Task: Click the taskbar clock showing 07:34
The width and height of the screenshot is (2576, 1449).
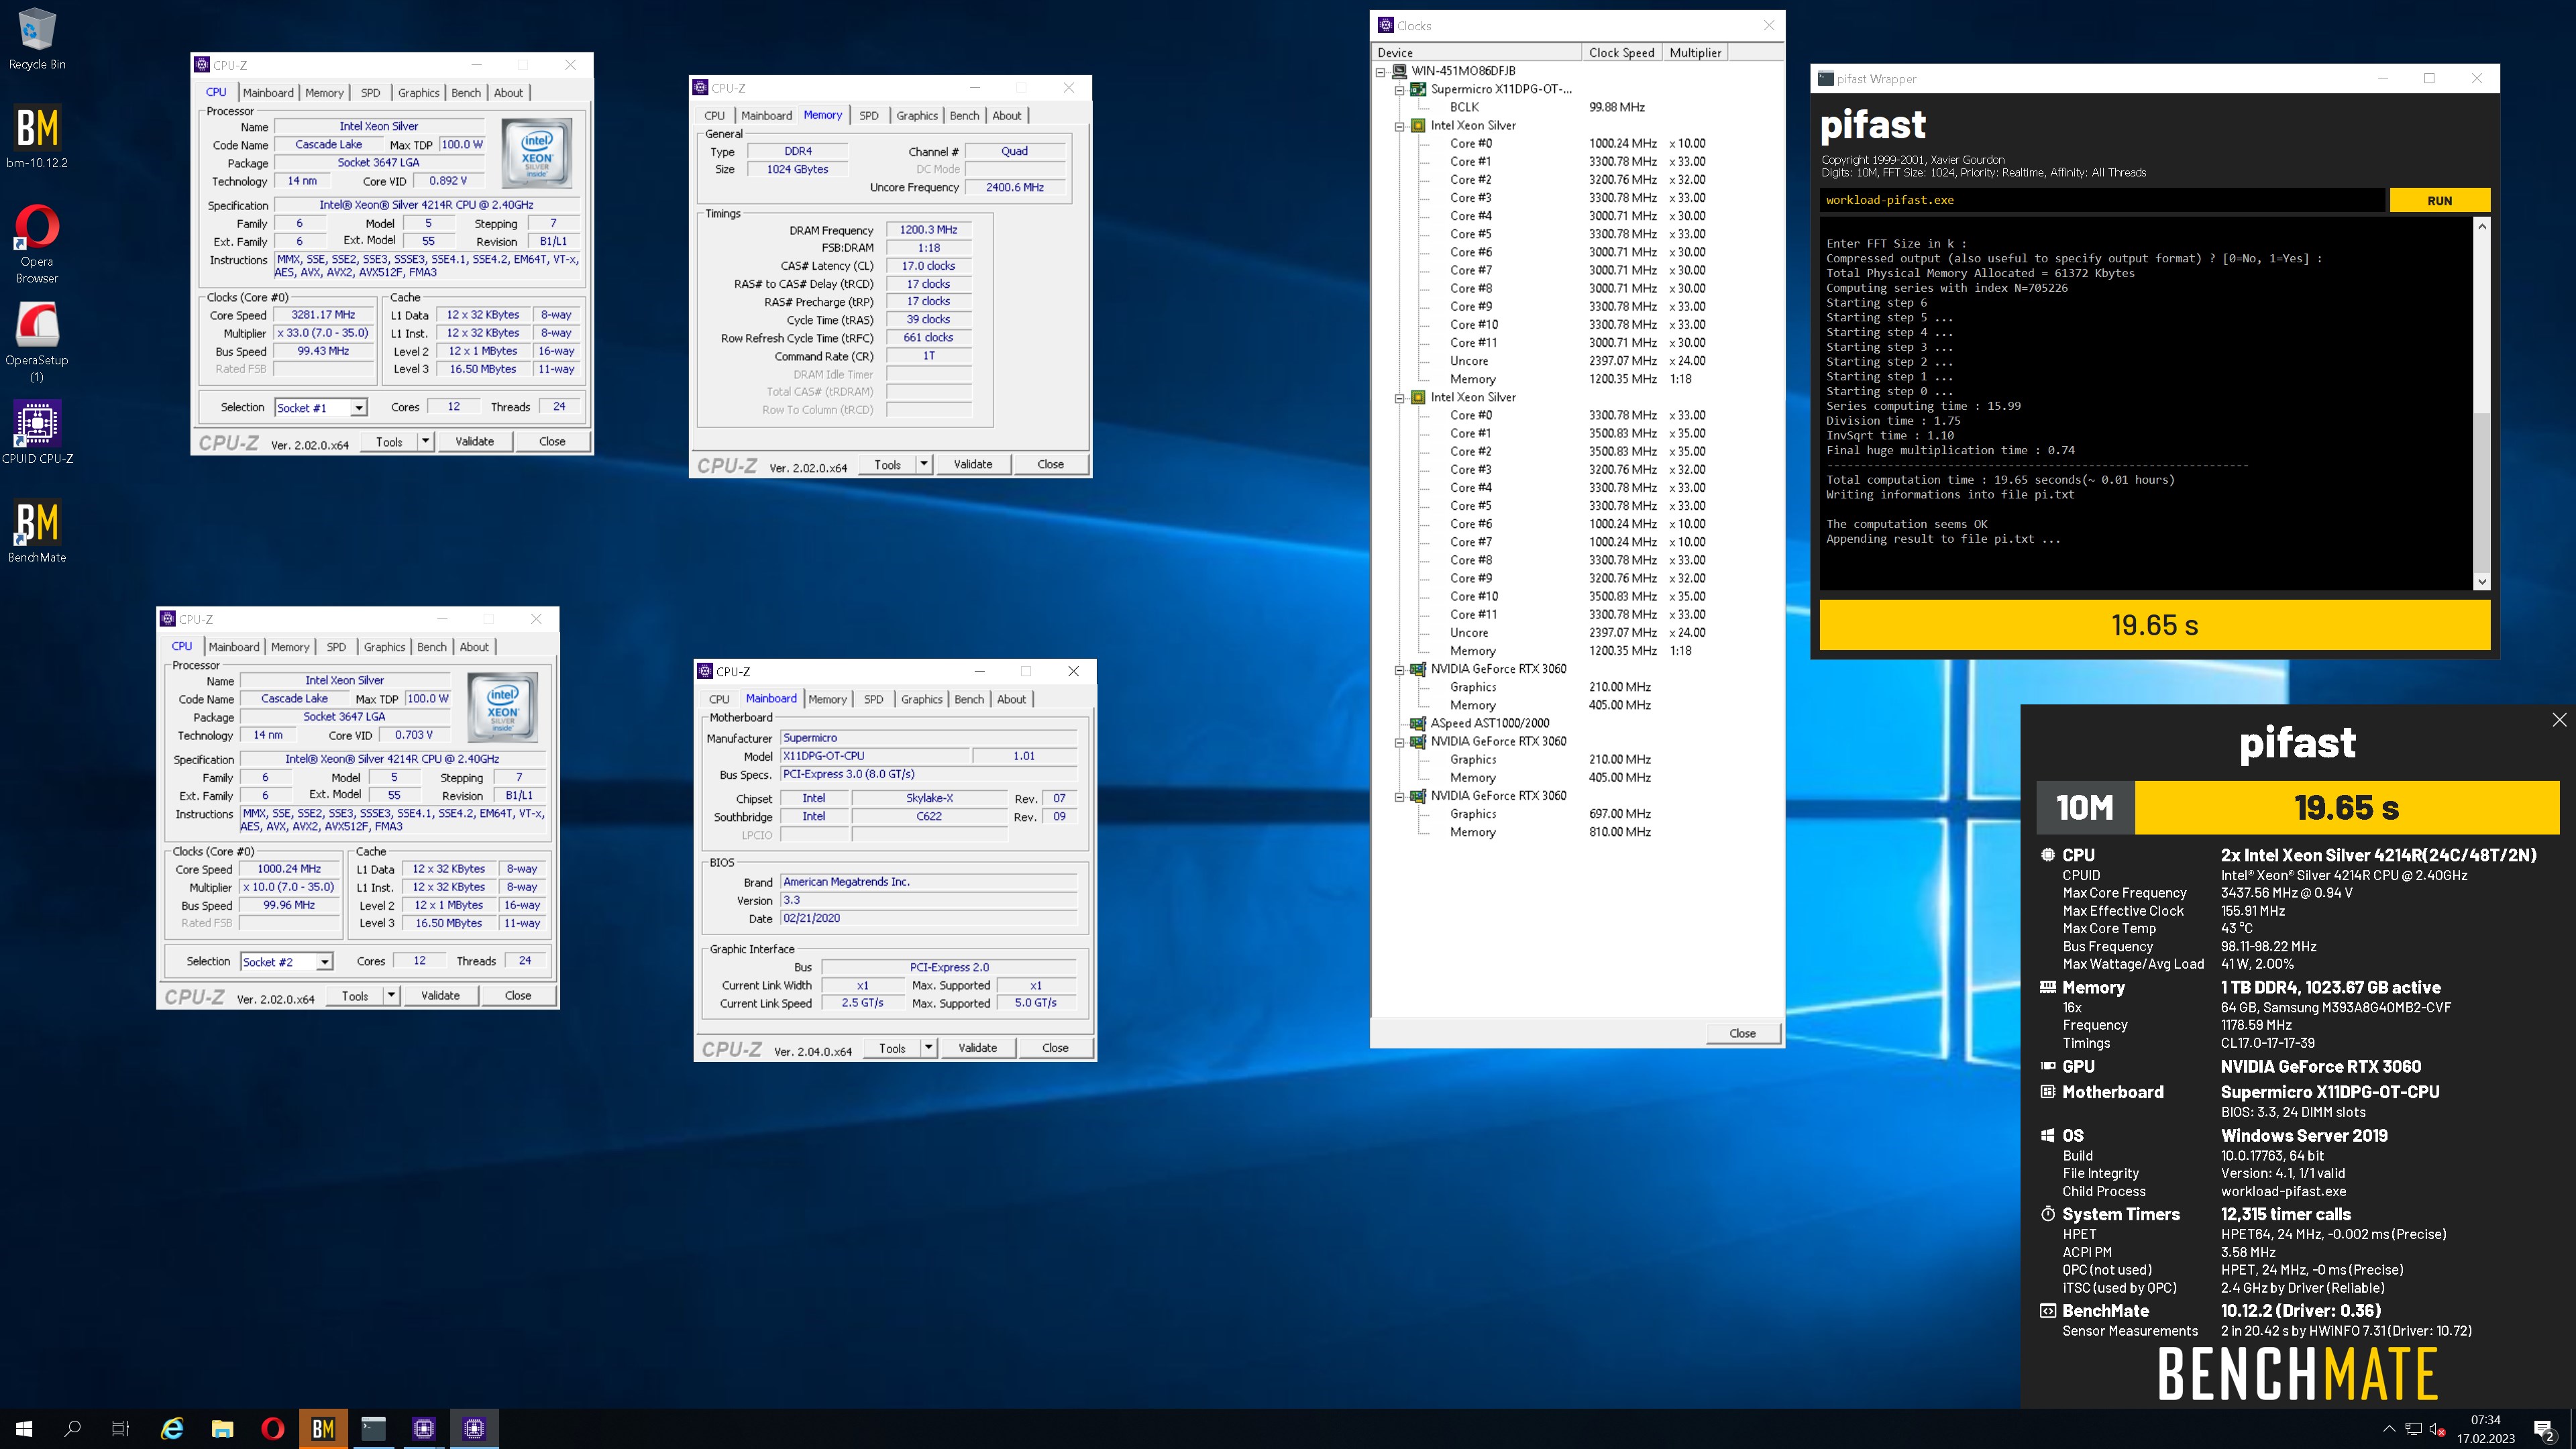Action: click(2485, 1429)
